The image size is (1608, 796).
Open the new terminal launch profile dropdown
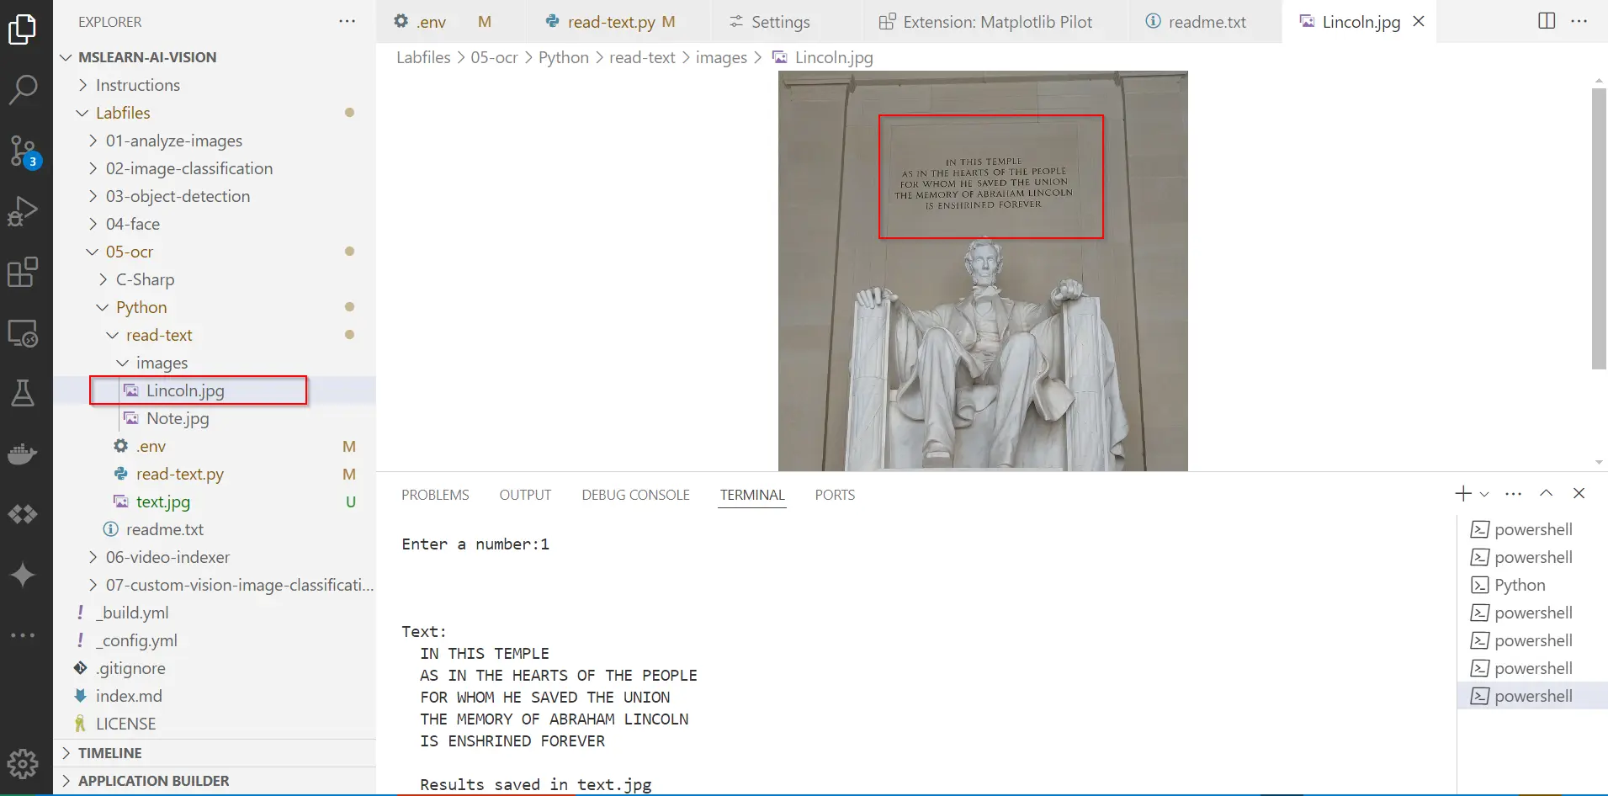click(x=1484, y=495)
